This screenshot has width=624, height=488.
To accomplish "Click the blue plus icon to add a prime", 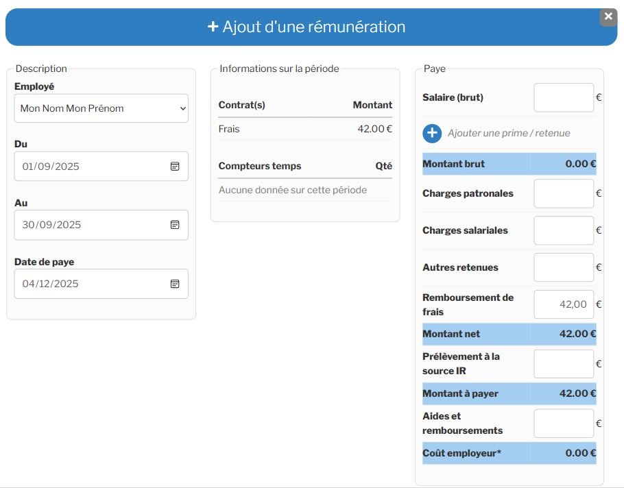I will (x=432, y=133).
